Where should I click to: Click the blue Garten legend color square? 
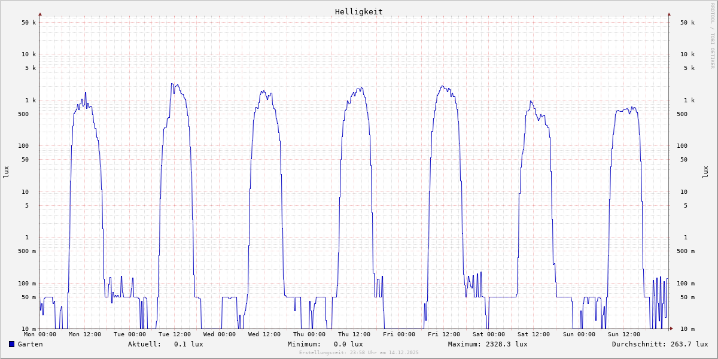(x=11, y=344)
